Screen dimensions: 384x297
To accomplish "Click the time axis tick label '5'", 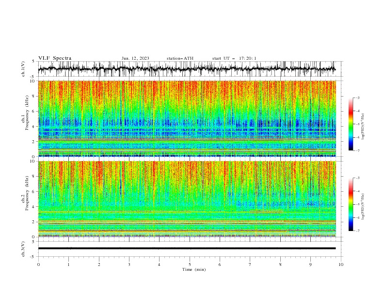I will click(190, 264).
